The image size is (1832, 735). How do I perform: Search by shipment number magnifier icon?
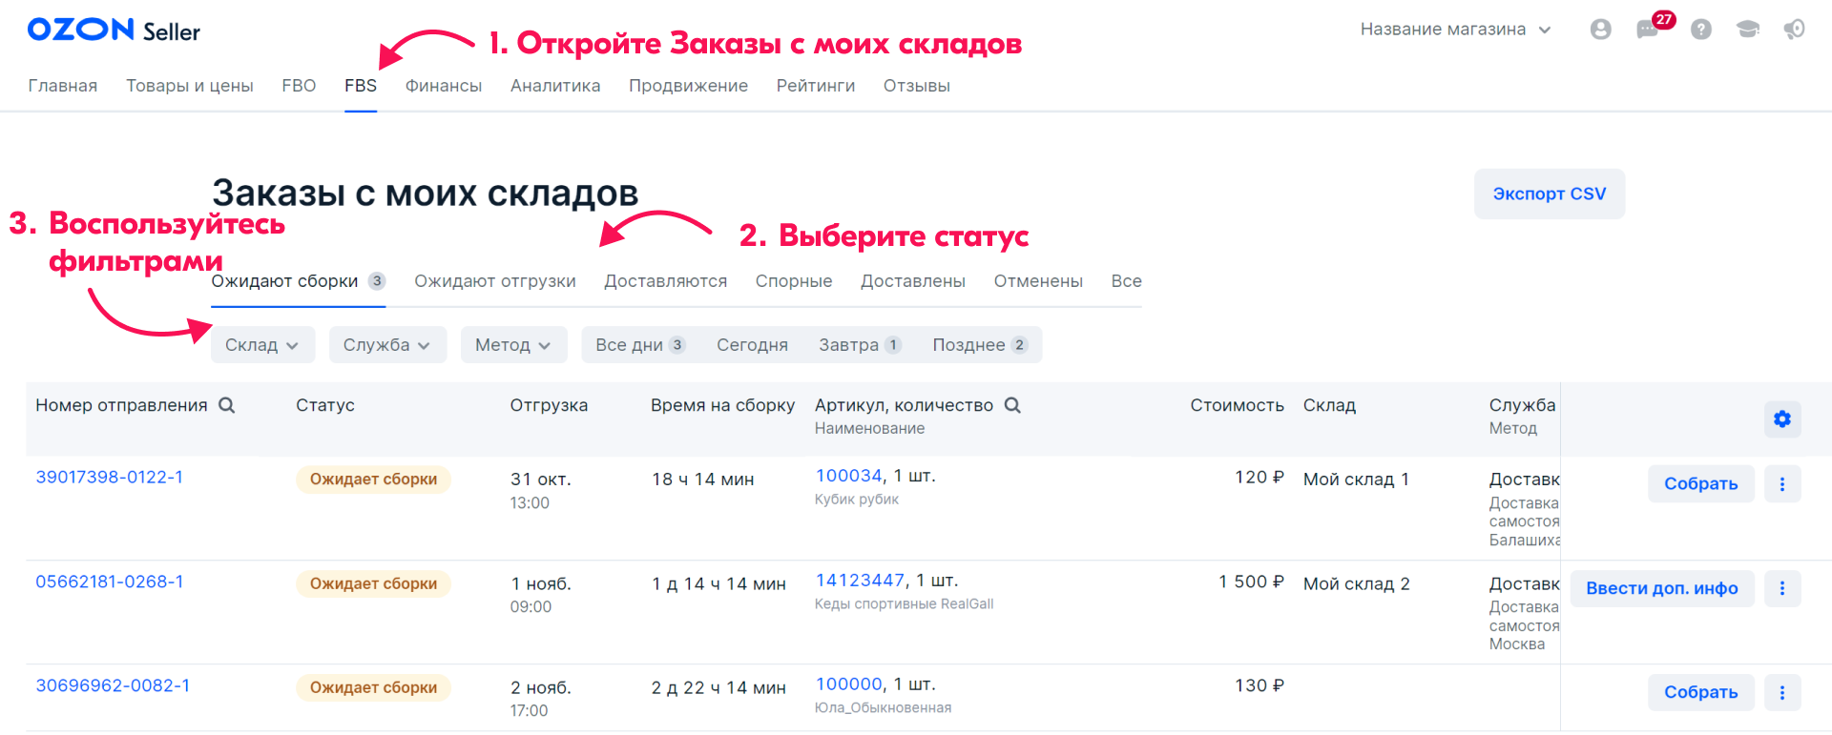point(227,405)
